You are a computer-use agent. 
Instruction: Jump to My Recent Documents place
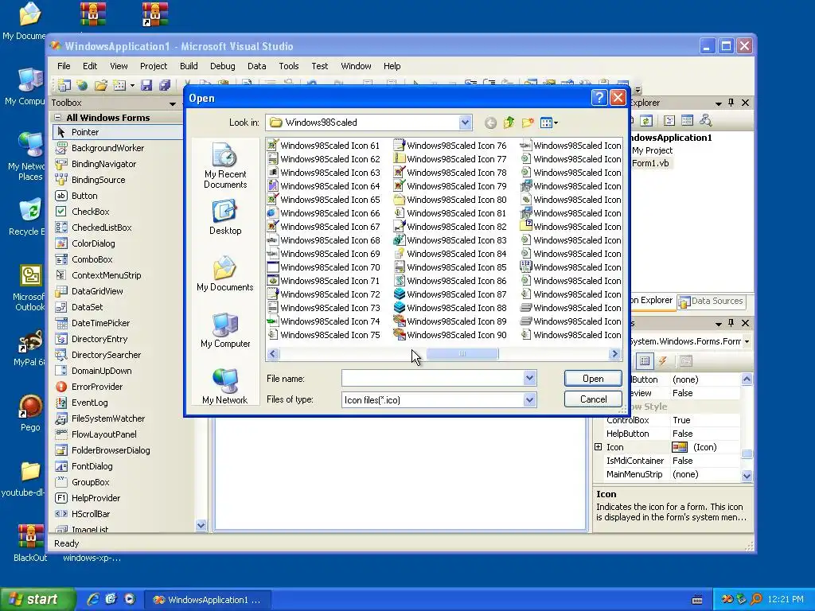point(225,165)
